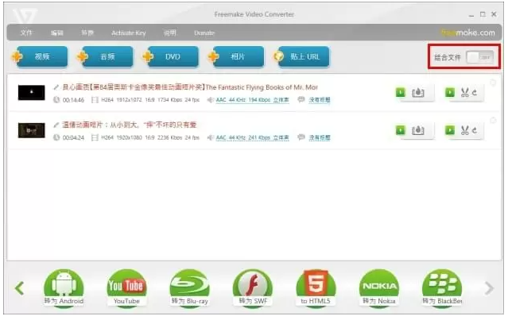Image resolution: width=508 pixels, height=320 pixels.
Task: Pick the BlackBerry device output icon
Action: [x=442, y=284]
